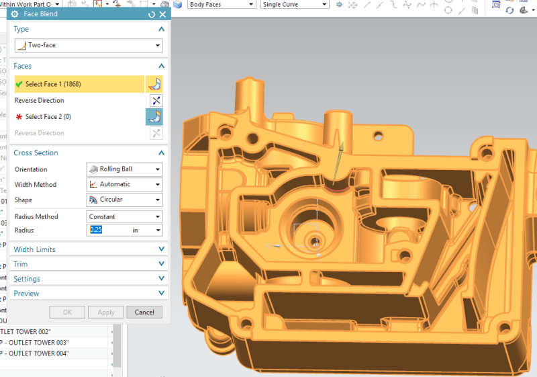Reset the Face Blend dialog
The height and width of the screenshot is (377, 537).
(x=152, y=14)
